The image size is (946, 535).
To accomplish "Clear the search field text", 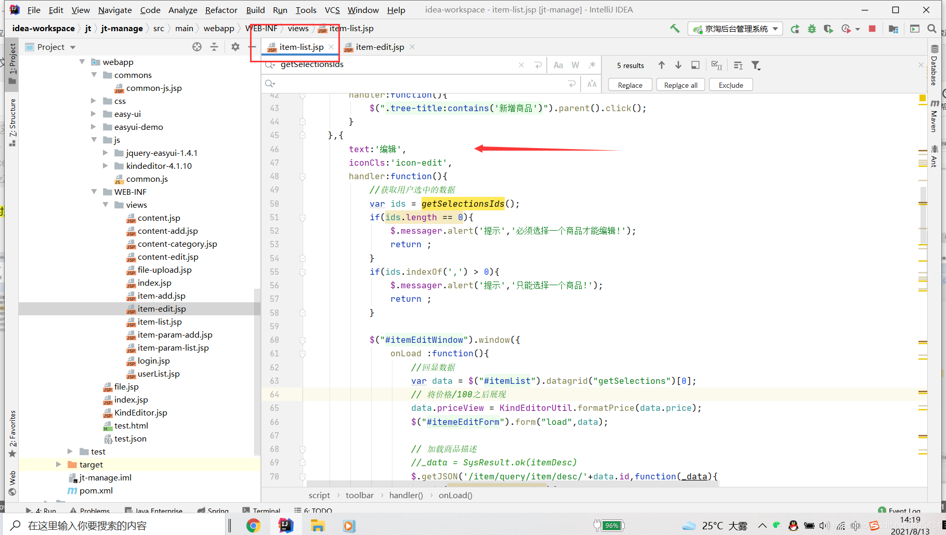I will (521, 65).
